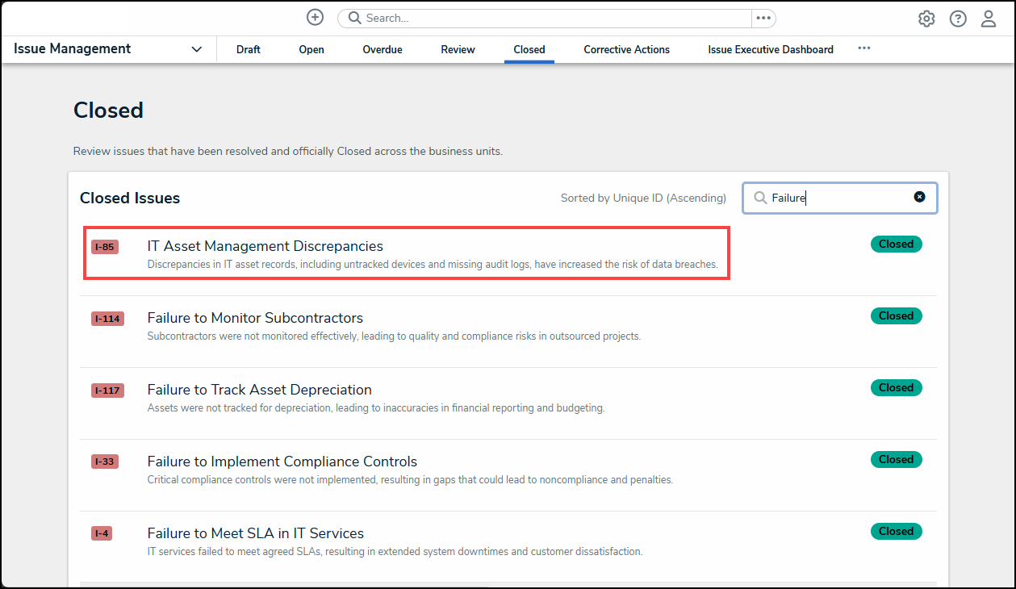1016x589 pixels.
Task: Click the I-114 issue ID badge
Action: pos(107,319)
